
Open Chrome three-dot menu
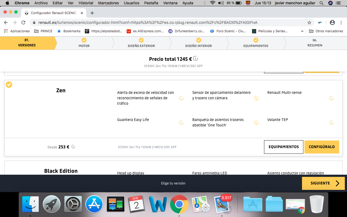click(341, 23)
